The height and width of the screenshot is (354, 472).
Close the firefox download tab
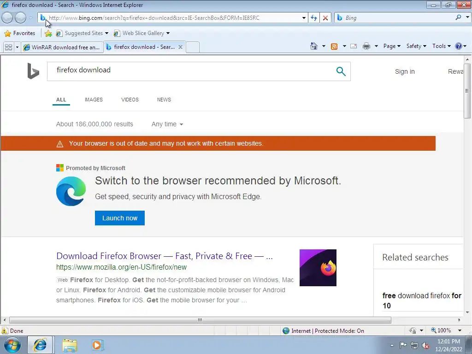tap(180, 47)
